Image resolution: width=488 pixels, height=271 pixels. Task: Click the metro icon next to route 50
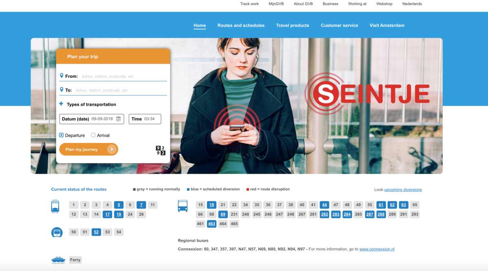(x=57, y=232)
